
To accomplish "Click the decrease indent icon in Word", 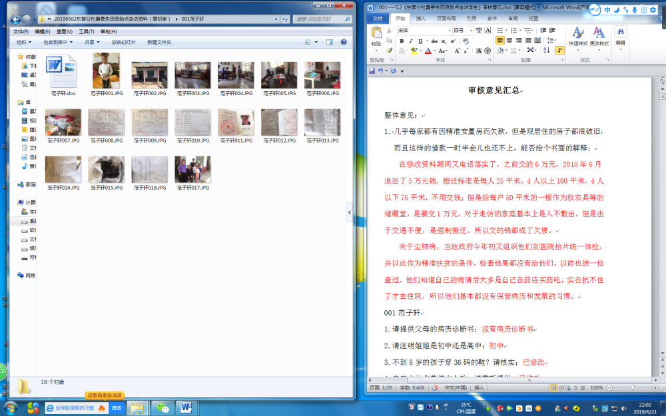I will click(x=543, y=31).
